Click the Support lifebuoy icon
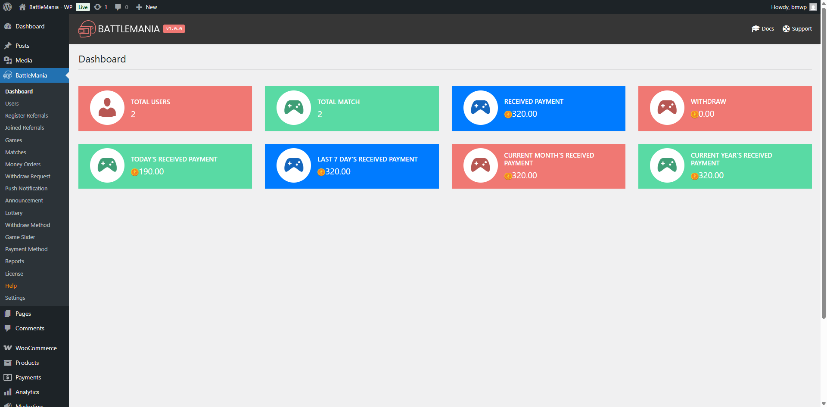 tap(786, 29)
